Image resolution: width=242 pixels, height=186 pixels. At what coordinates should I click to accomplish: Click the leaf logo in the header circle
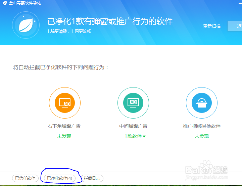(26, 25)
